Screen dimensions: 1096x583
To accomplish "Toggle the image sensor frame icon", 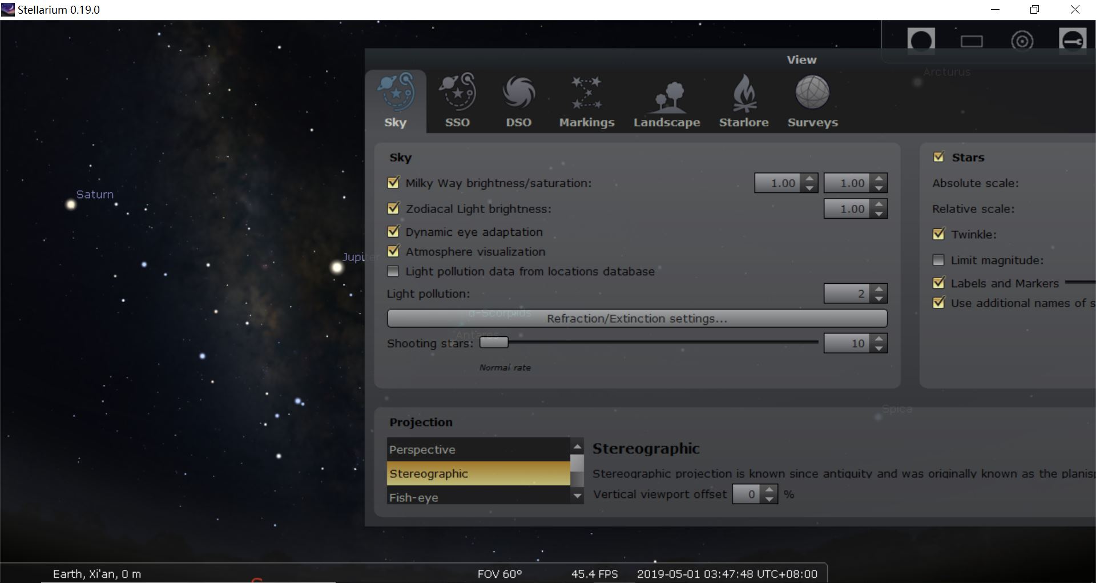I will point(972,41).
